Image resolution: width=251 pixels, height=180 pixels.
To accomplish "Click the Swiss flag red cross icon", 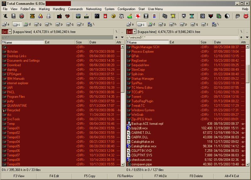I will click(105, 16).
